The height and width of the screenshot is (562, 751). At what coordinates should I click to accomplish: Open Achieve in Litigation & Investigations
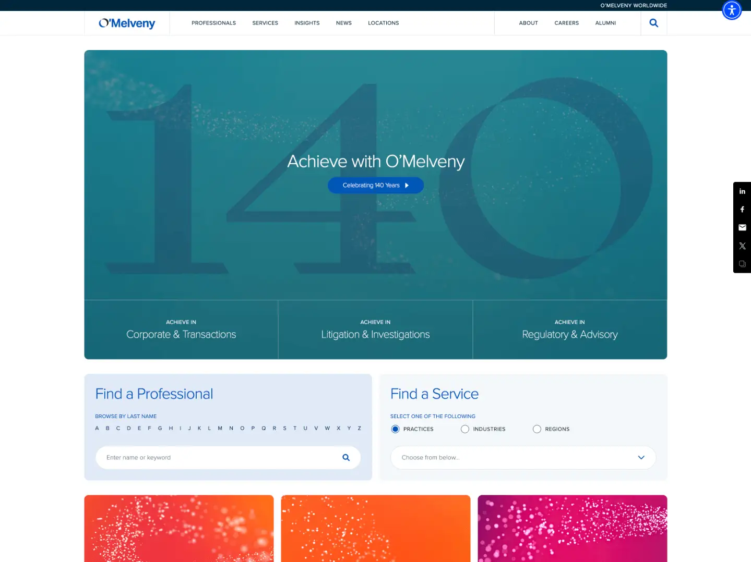point(375,329)
